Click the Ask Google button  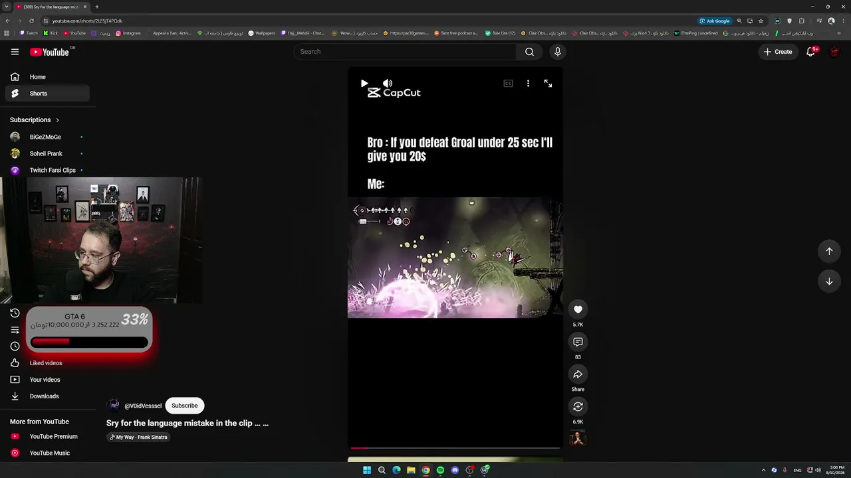click(715, 21)
